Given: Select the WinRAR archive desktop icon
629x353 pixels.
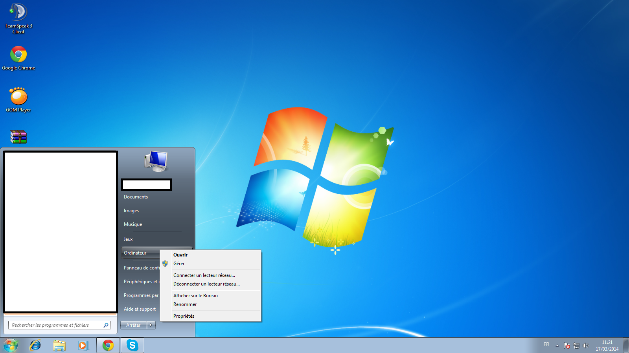Looking at the screenshot, I should tap(18, 137).
